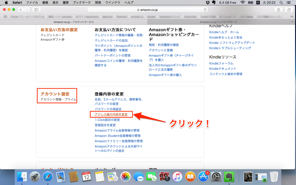Open Messages speech bubble in Dock

[138, 177]
